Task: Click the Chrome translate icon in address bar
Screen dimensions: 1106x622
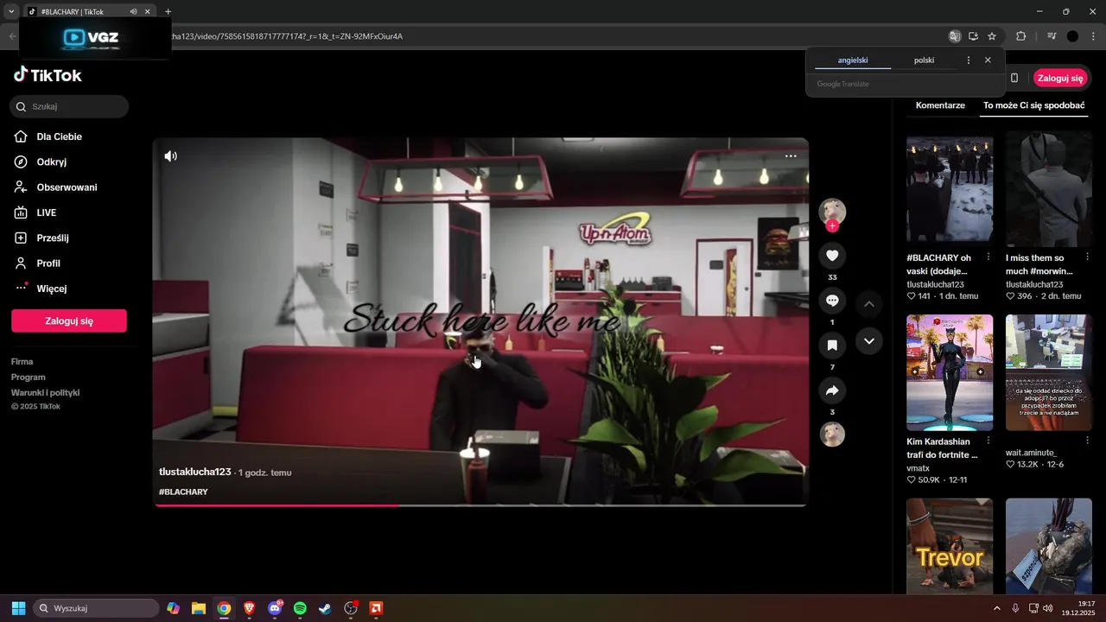Action: [x=954, y=36]
